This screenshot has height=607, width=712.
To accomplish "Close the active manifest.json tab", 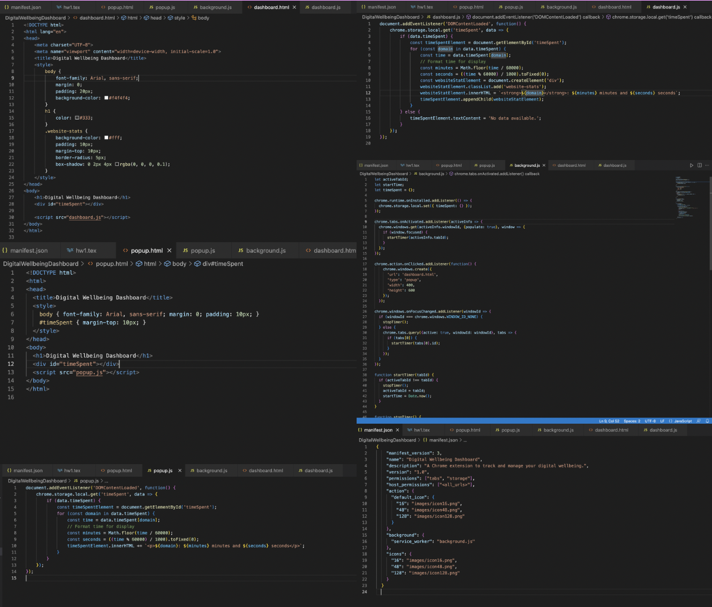I will [397, 430].
